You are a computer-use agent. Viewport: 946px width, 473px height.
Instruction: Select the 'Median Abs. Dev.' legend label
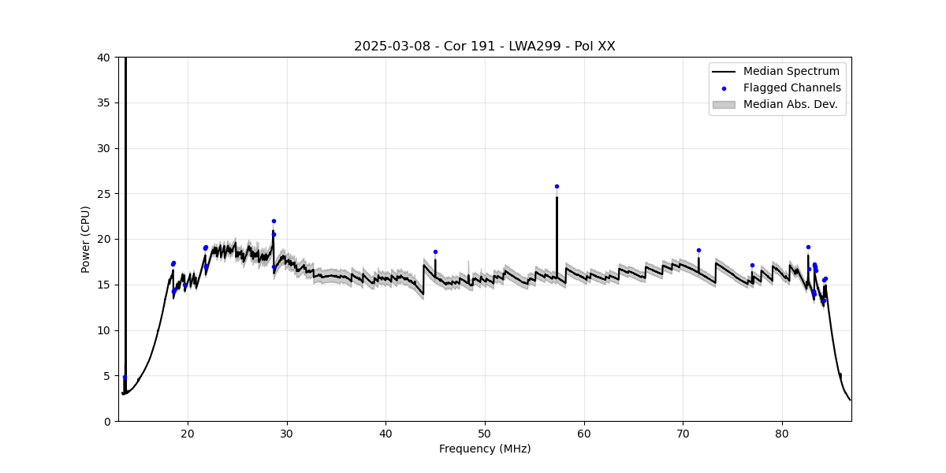click(x=791, y=105)
